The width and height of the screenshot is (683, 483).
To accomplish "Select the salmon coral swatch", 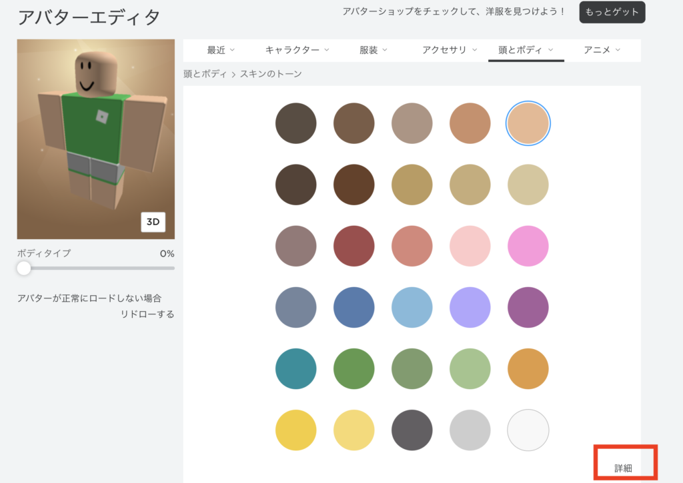I will 412,246.
